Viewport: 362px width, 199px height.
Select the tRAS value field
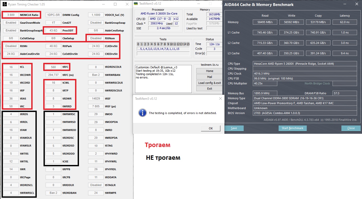click(x=11, y=98)
